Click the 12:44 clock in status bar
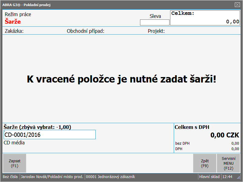 pos(227,177)
